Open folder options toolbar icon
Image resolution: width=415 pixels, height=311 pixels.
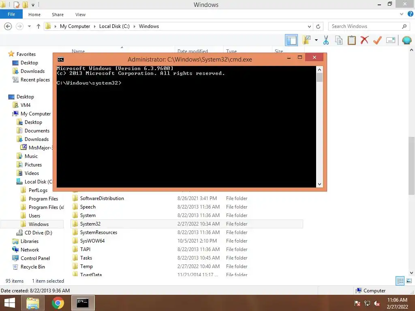pyautogui.click(x=306, y=40)
